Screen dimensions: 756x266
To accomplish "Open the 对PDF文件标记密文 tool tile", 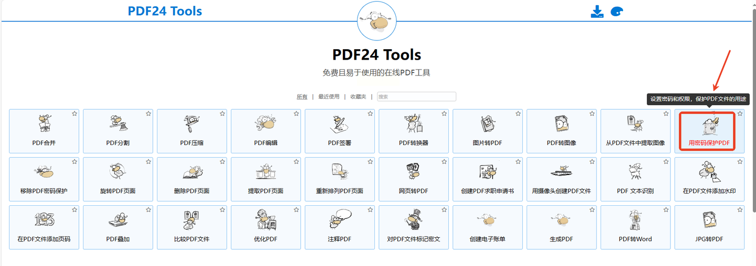I will click(x=414, y=227).
